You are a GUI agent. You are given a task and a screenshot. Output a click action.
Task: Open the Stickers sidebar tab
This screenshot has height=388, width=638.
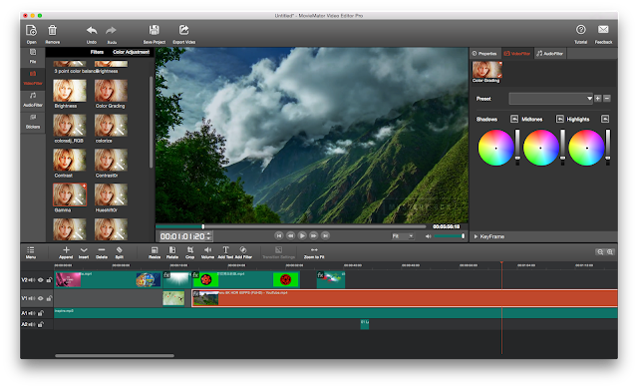(33, 122)
